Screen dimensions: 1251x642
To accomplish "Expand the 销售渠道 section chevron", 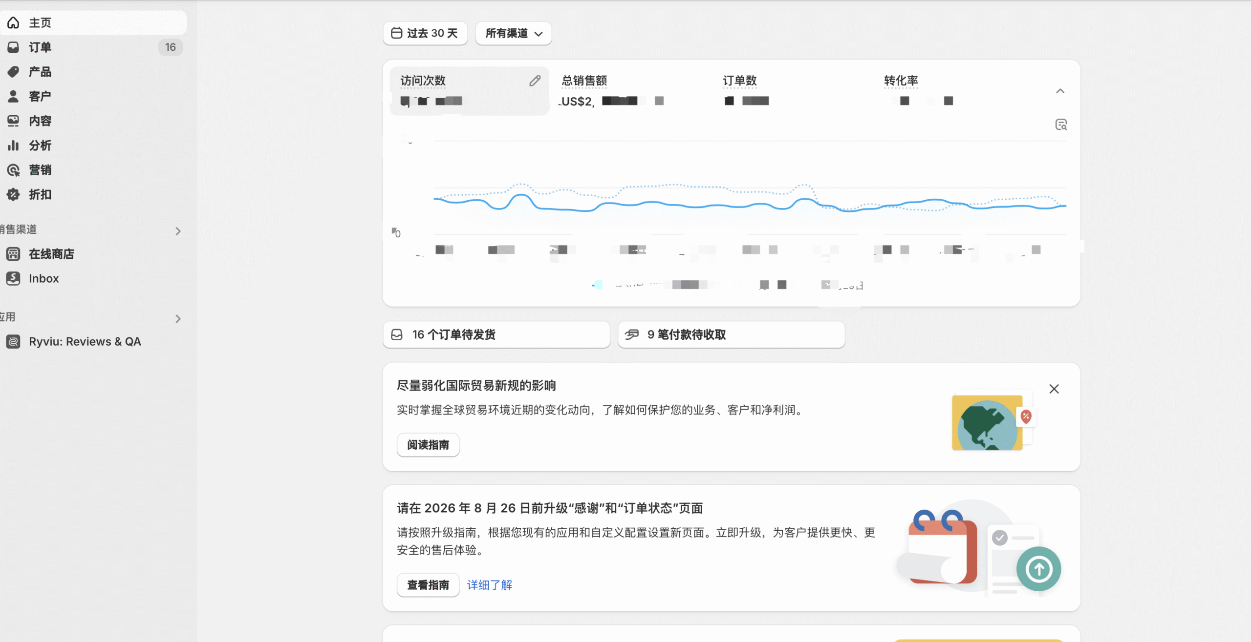I will 178,231.
